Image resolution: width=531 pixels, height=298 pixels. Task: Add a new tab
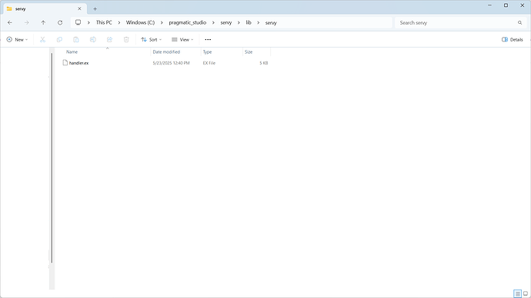[95, 8]
